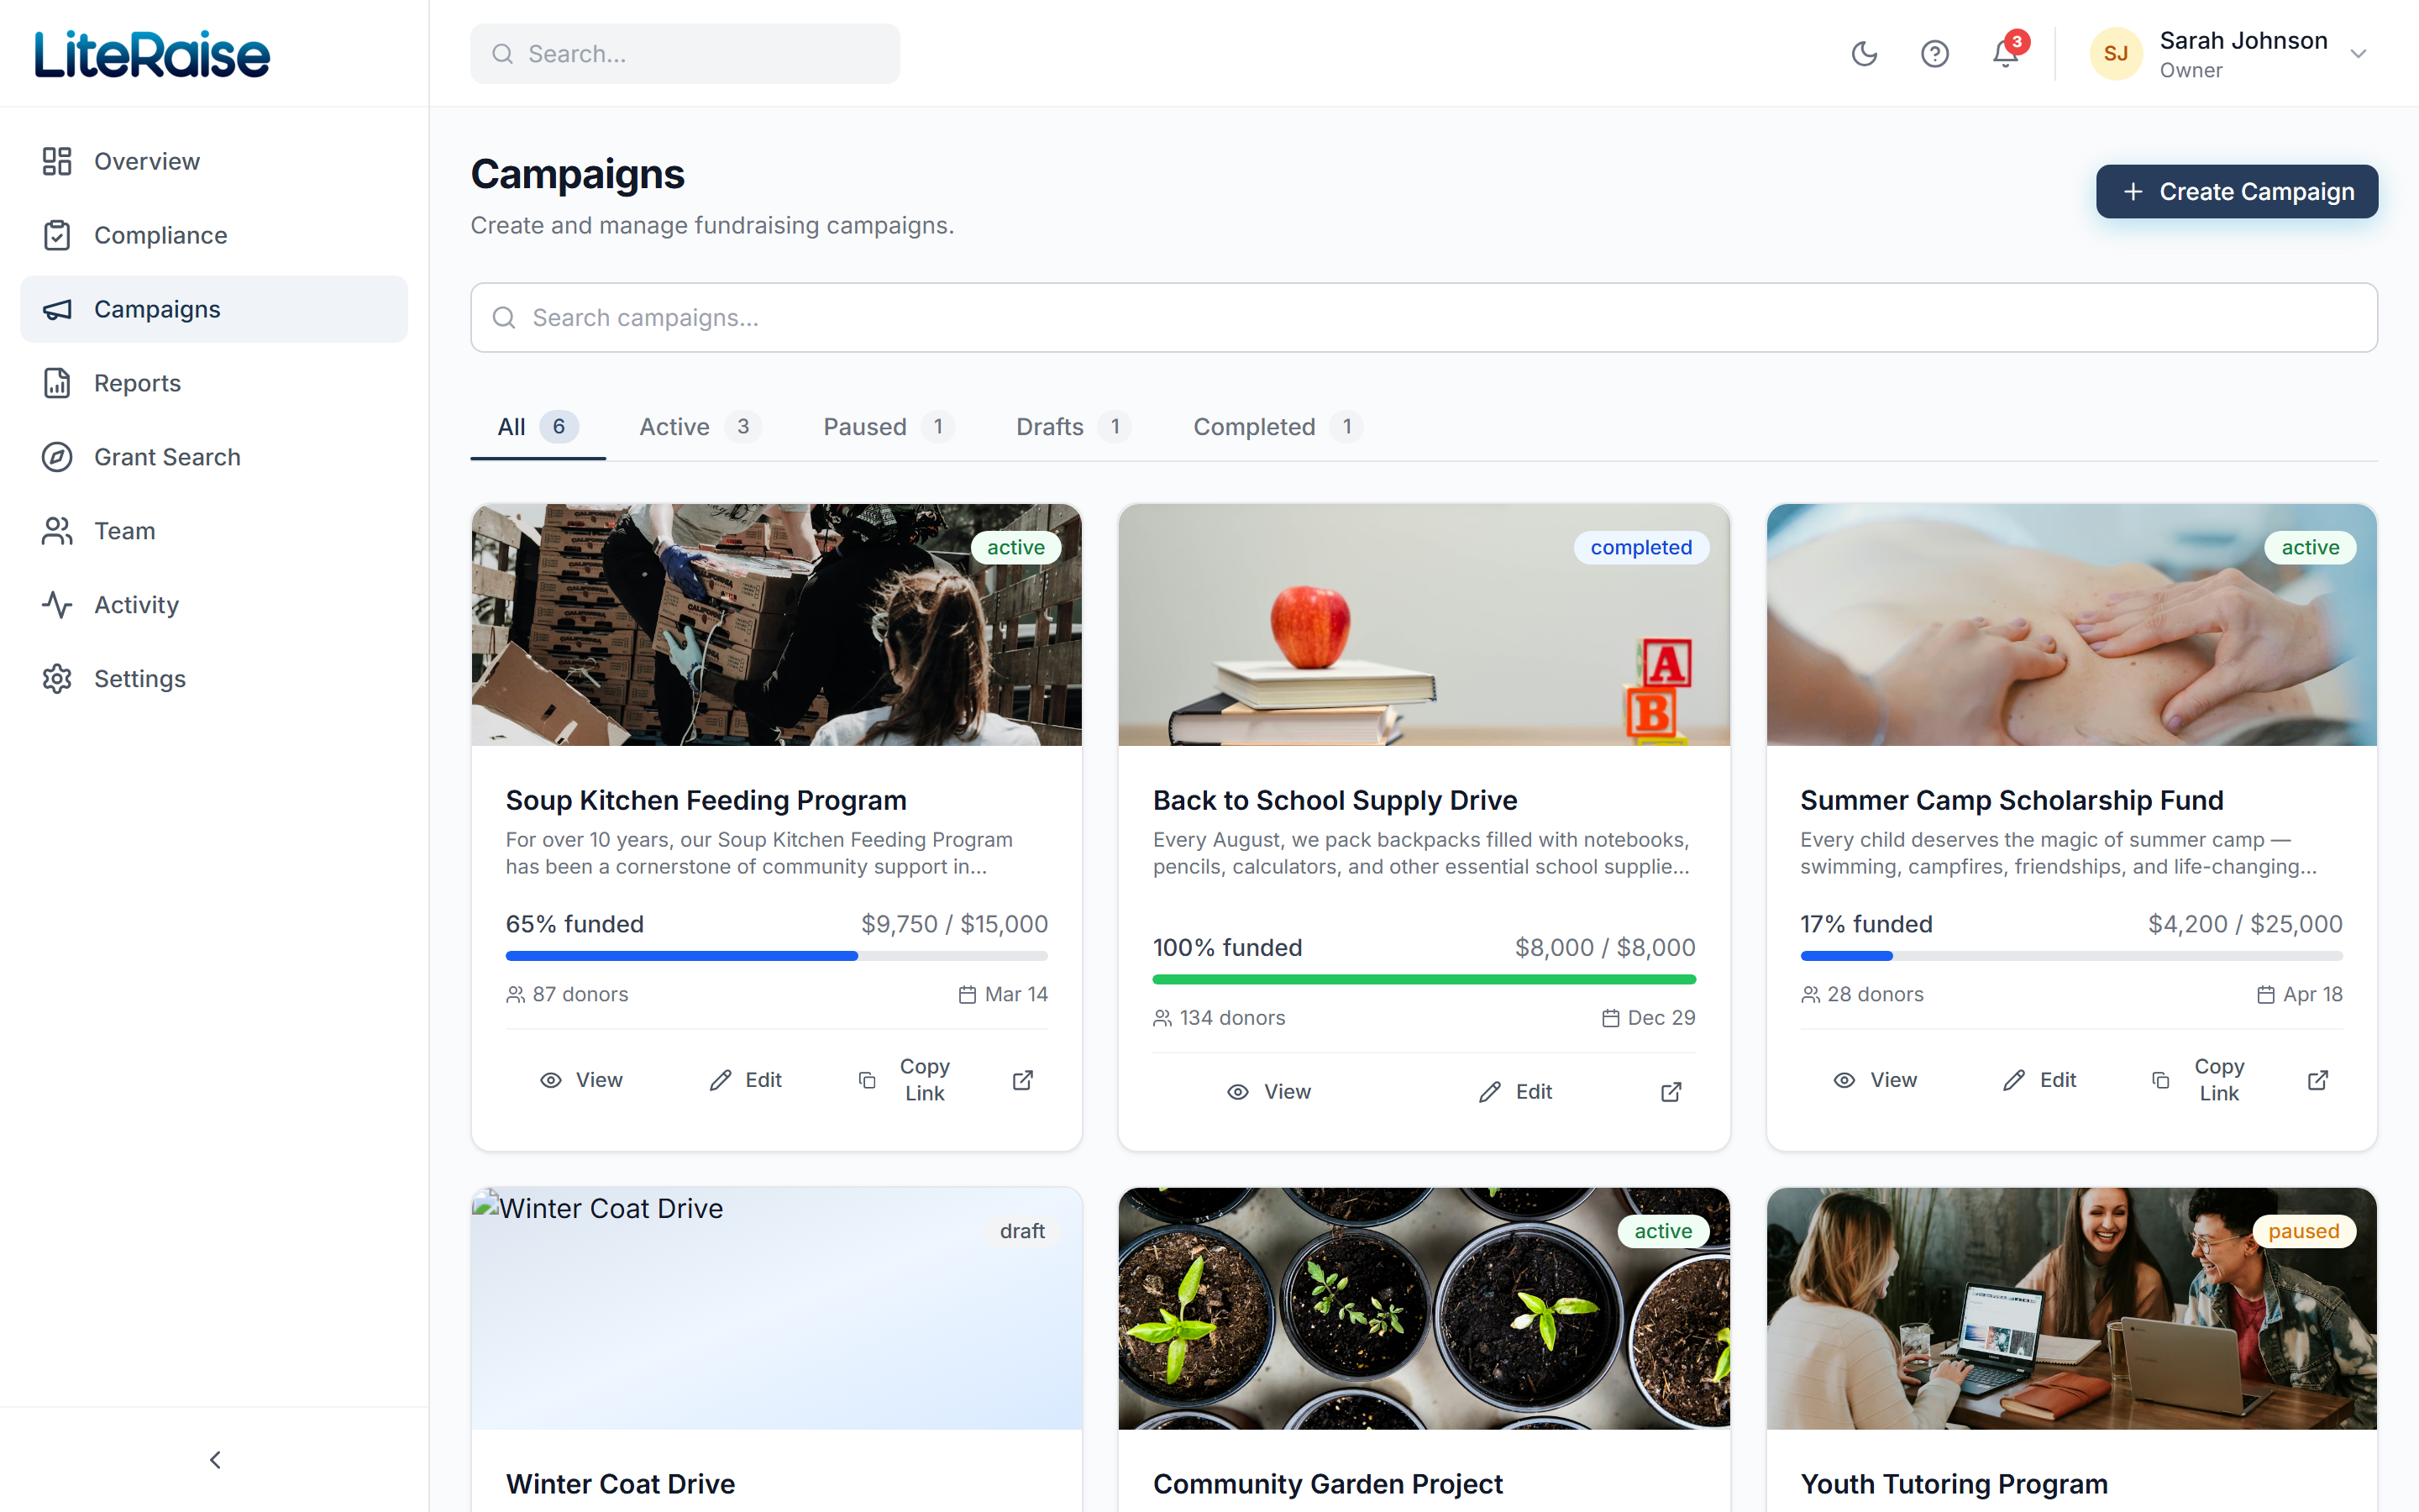Edit the Summer Camp Scholarship Fund
This screenshot has height=1512, width=2419.
2040,1080
